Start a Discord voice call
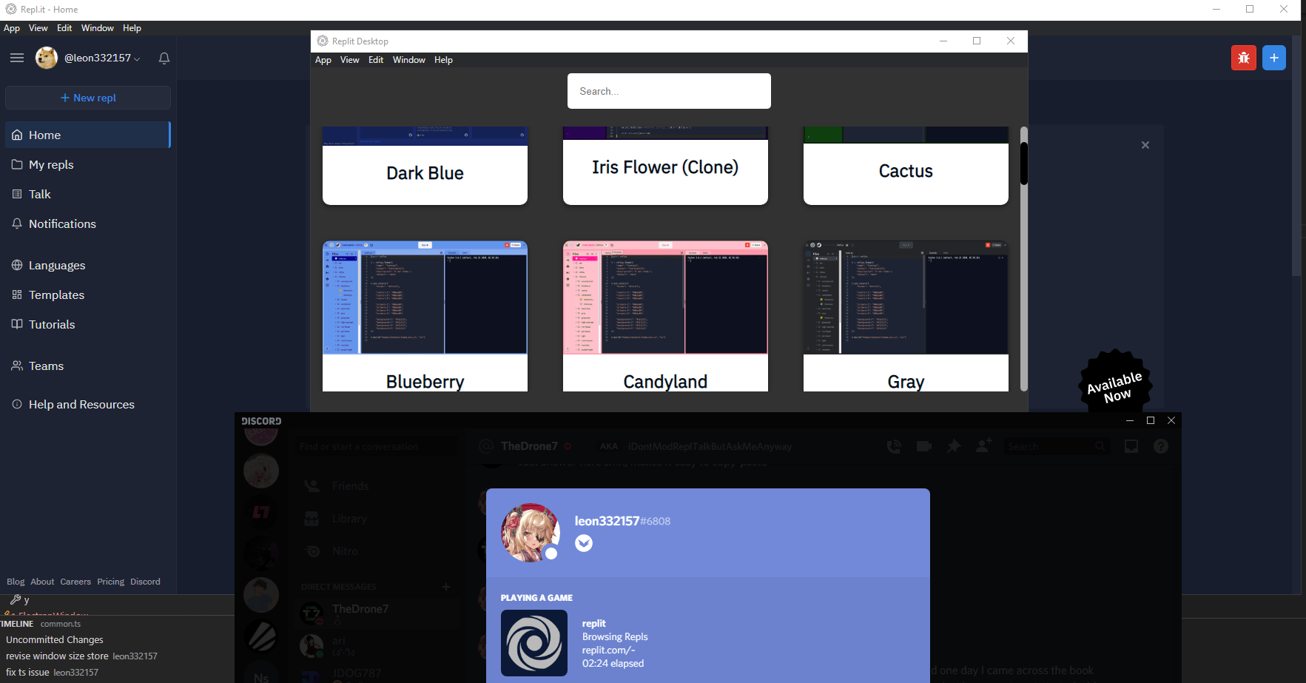The height and width of the screenshot is (683, 1306). (x=894, y=446)
